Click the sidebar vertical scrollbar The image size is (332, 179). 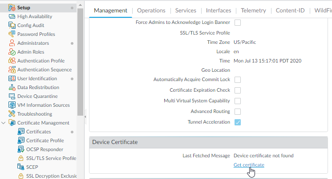click(80, 58)
